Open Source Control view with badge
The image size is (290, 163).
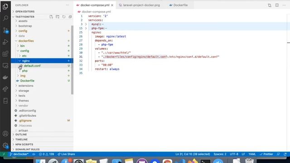click(x=5, y=30)
